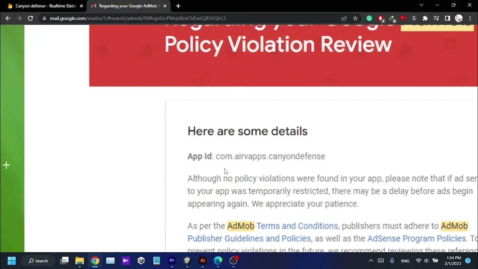Viewport: 478px width, 269px height.
Task: Toggle the bookmark star for this page
Action: point(355,18)
